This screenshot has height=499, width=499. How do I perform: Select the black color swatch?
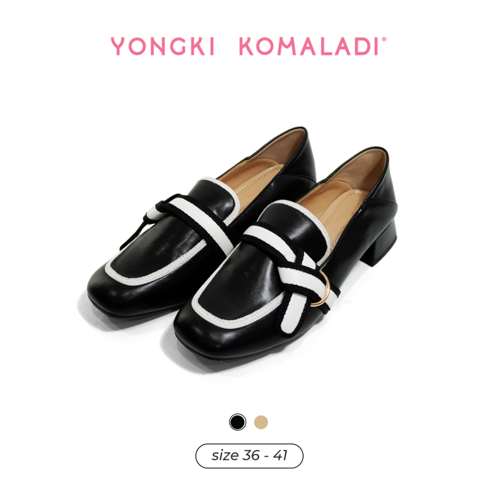237,422
